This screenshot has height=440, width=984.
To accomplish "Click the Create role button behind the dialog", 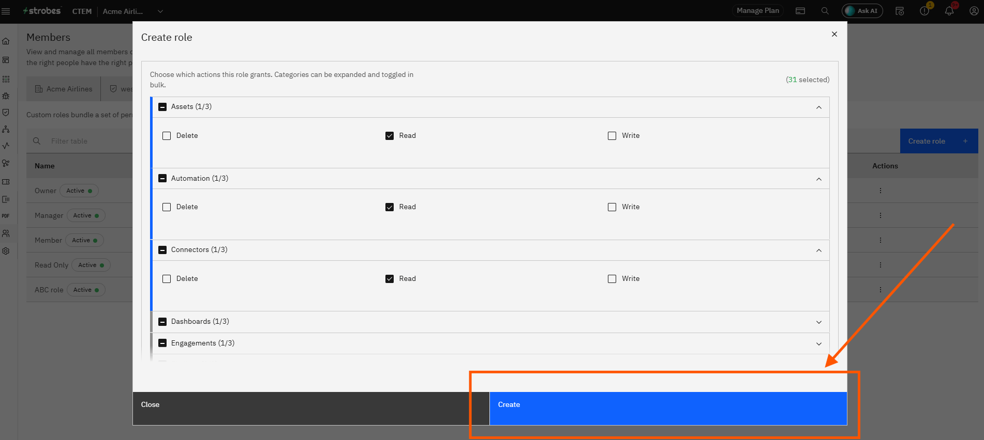I will tap(939, 141).
